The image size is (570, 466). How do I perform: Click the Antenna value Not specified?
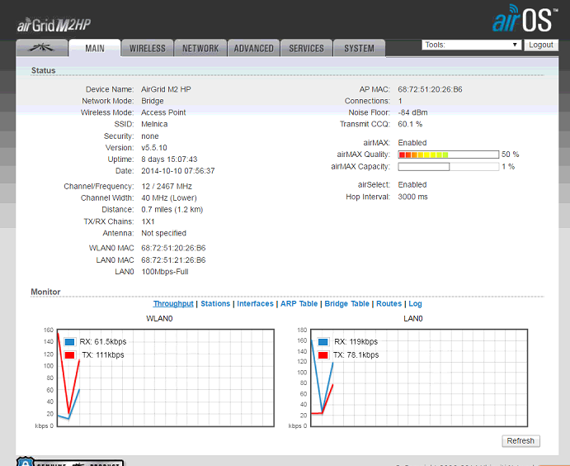pos(163,233)
